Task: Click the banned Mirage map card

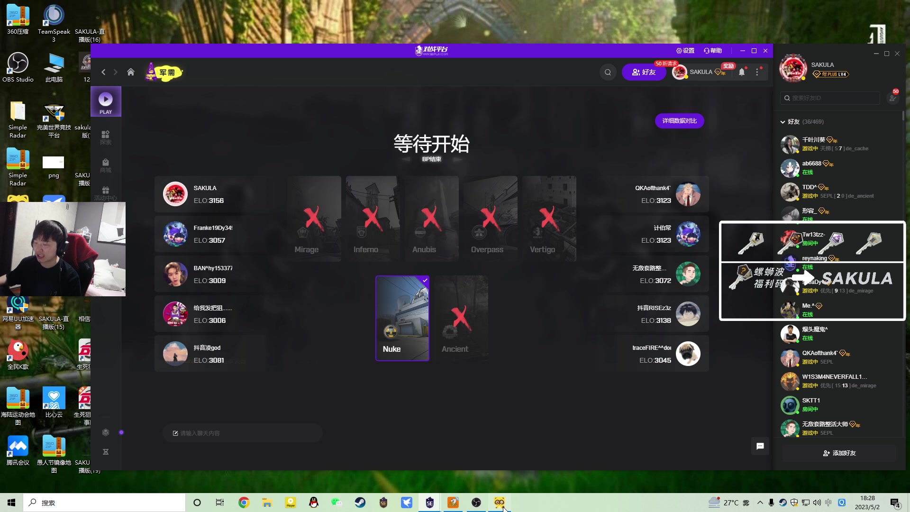Action: click(314, 219)
